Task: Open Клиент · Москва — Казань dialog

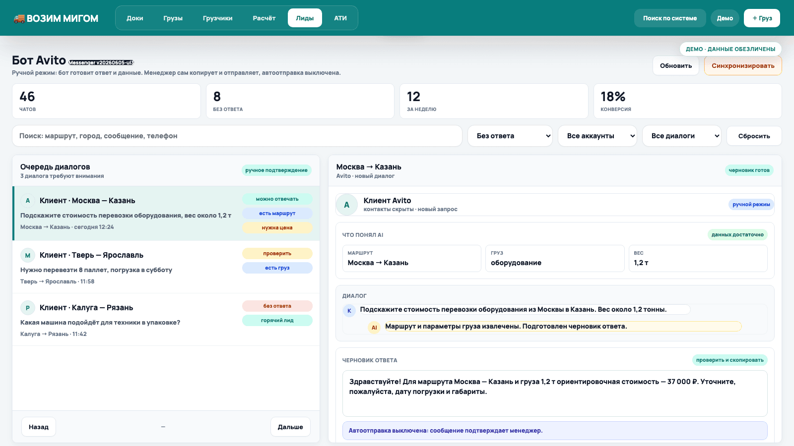Action: pos(166,214)
